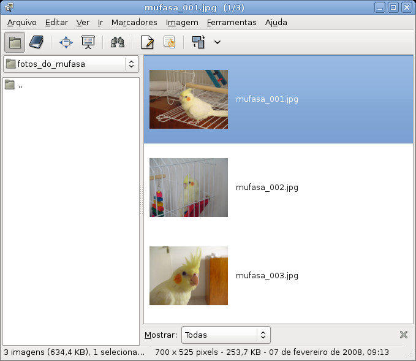Go to parent folder '..' entry

pos(14,85)
